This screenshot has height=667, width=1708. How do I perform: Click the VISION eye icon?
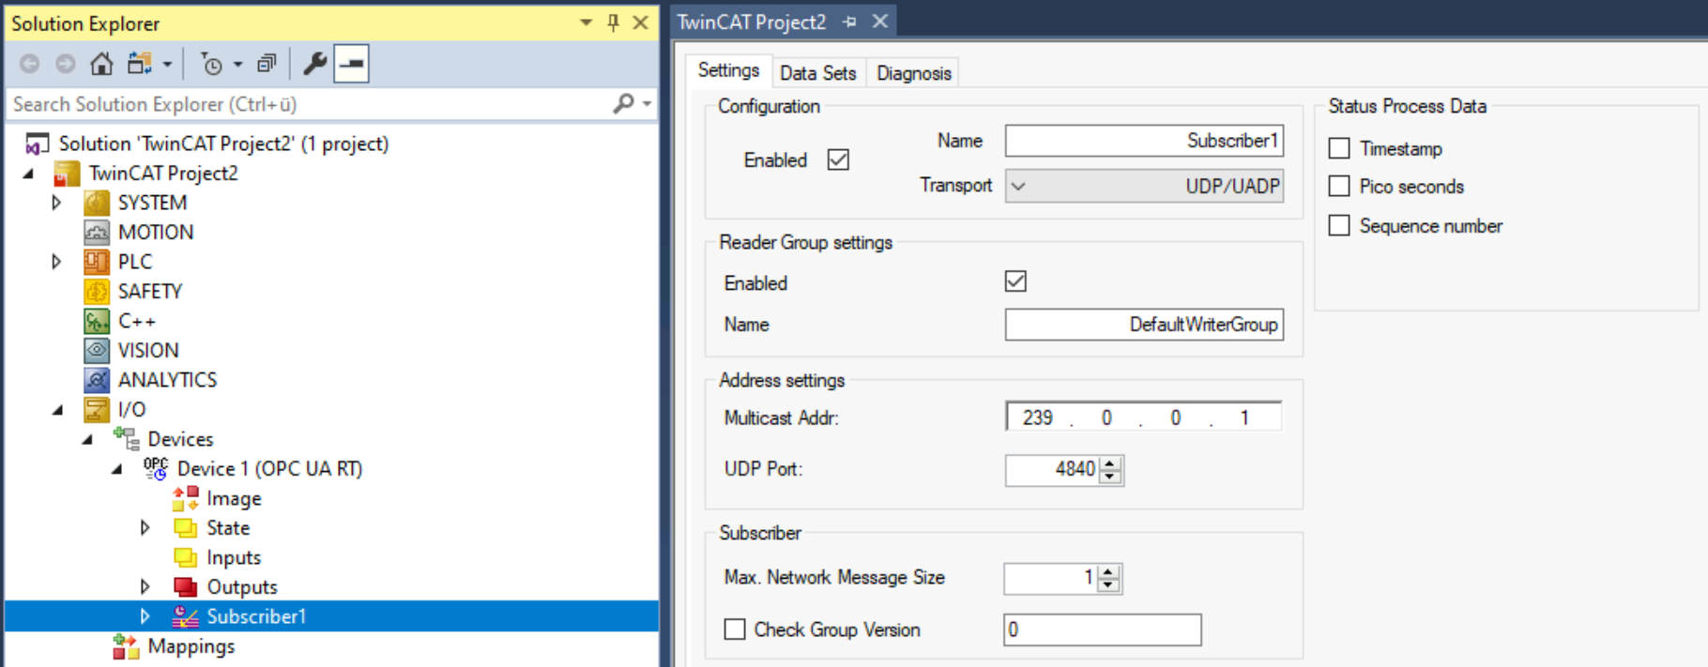[x=97, y=351]
